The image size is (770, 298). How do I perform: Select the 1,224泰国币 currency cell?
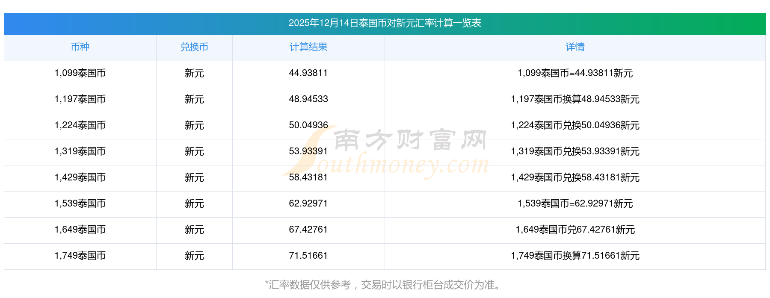point(80,125)
